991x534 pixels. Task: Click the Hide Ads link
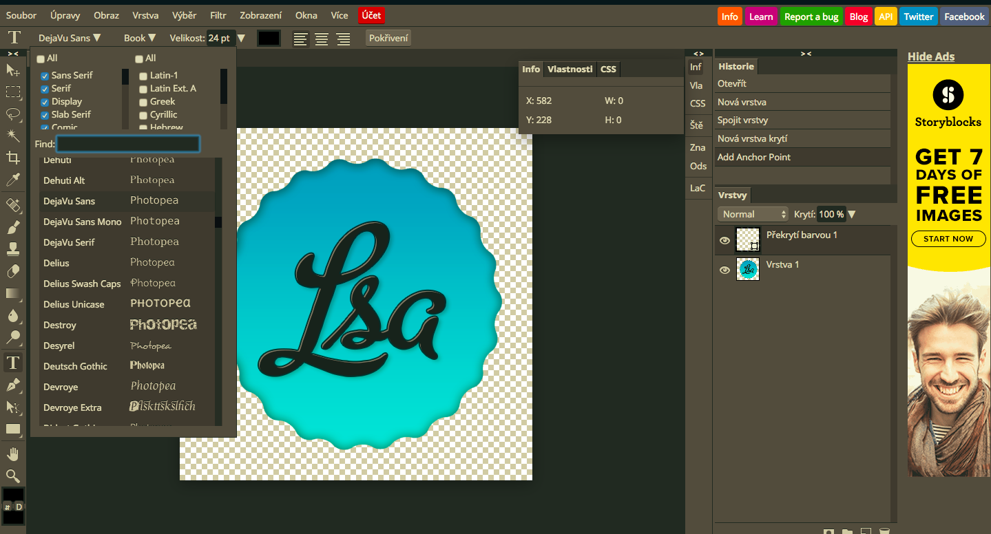click(930, 56)
